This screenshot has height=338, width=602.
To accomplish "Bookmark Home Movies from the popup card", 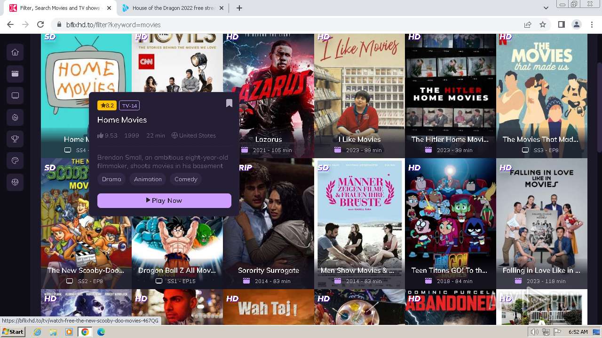I will tap(229, 103).
